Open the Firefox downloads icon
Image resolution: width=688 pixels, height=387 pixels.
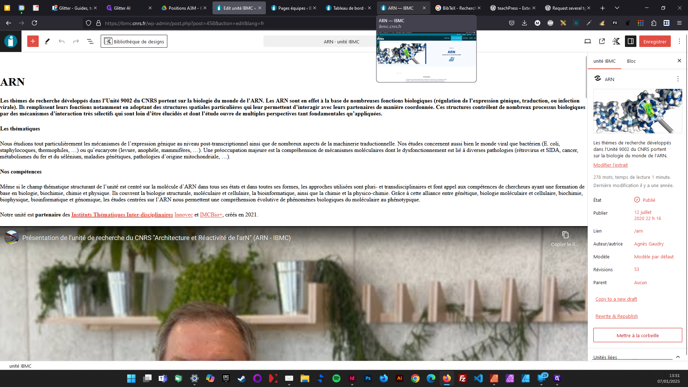click(x=525, y=23)
